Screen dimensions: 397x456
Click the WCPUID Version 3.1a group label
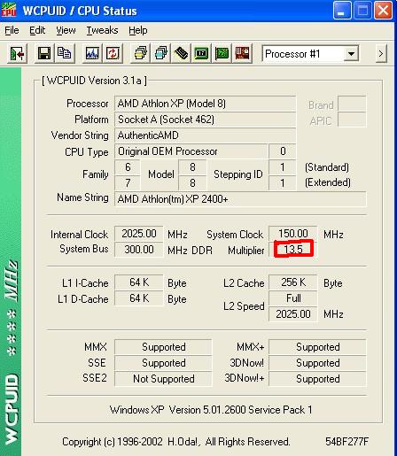(x=94, y=81)
